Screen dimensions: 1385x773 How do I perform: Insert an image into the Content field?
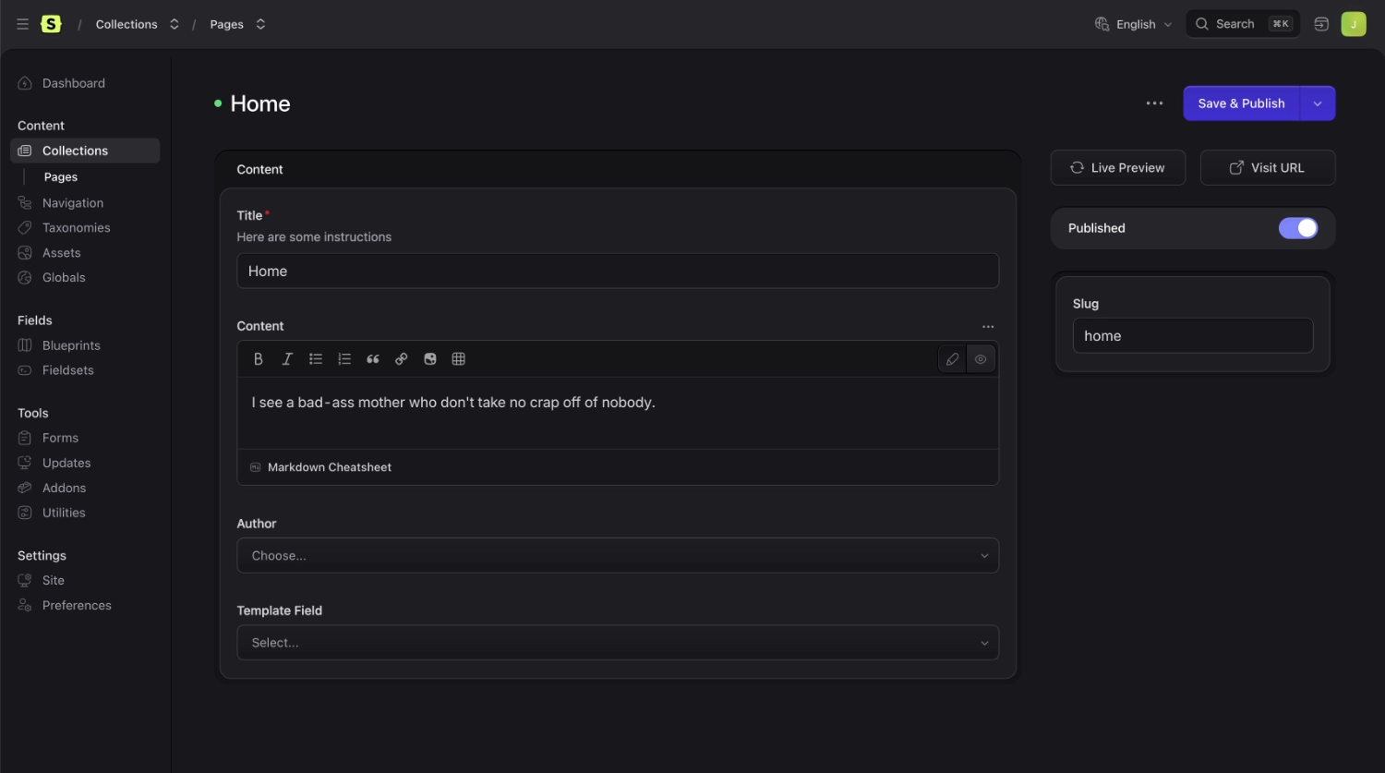click(x=430, y=358)
